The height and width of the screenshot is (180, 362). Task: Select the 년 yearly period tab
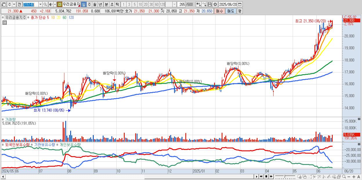pyautogui.click(x=100, y=4)
